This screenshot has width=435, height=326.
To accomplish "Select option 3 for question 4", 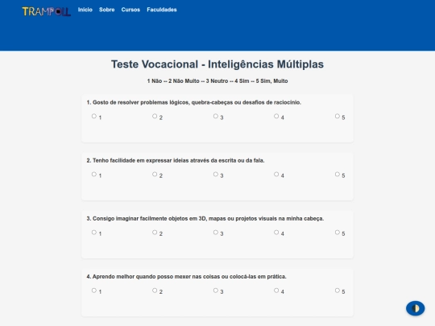I will coord(216,291).
